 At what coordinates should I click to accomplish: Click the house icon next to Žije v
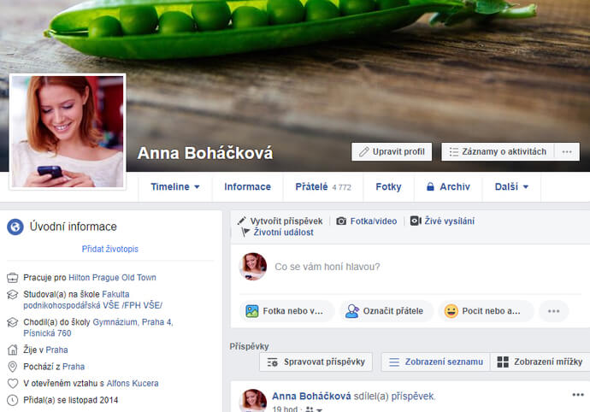pos(13,350)
